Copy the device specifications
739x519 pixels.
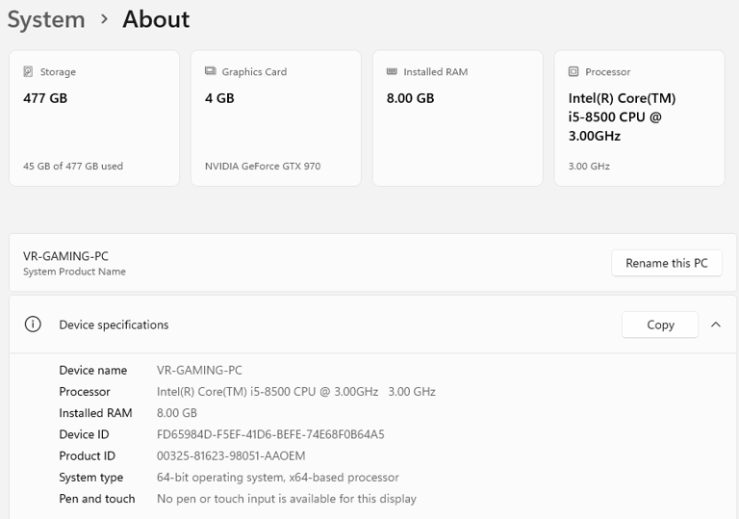tap(660, 324)
